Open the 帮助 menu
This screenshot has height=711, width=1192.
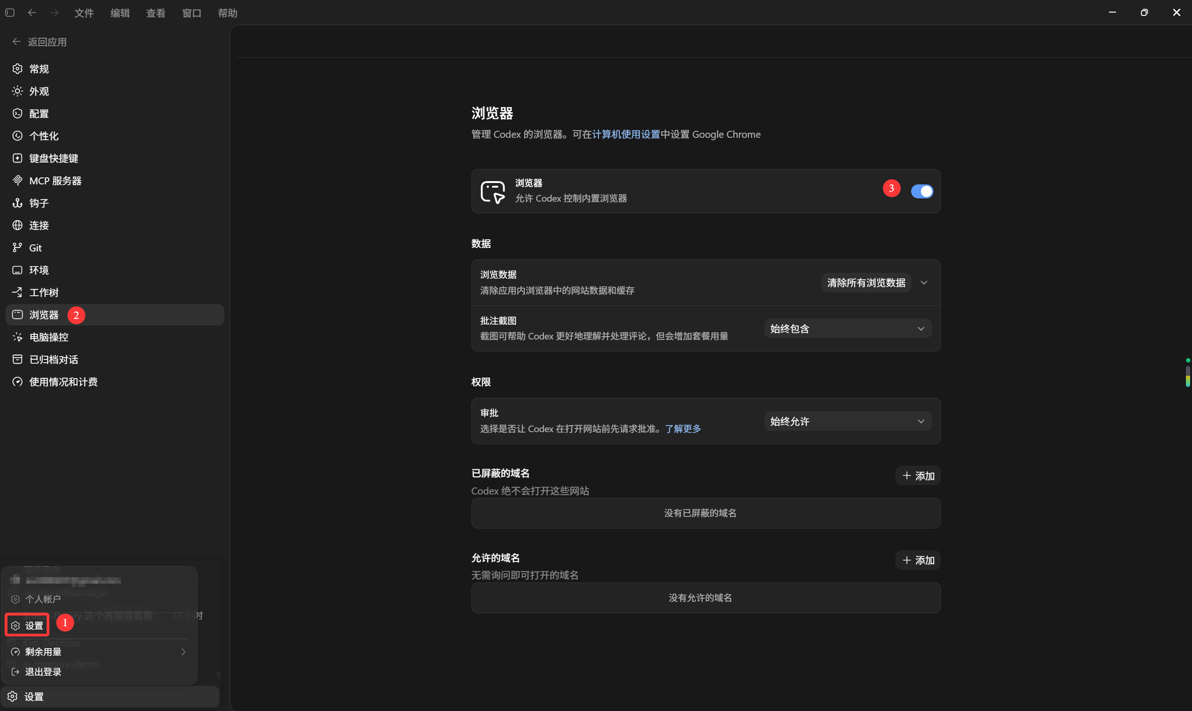(x=228, y=13)
